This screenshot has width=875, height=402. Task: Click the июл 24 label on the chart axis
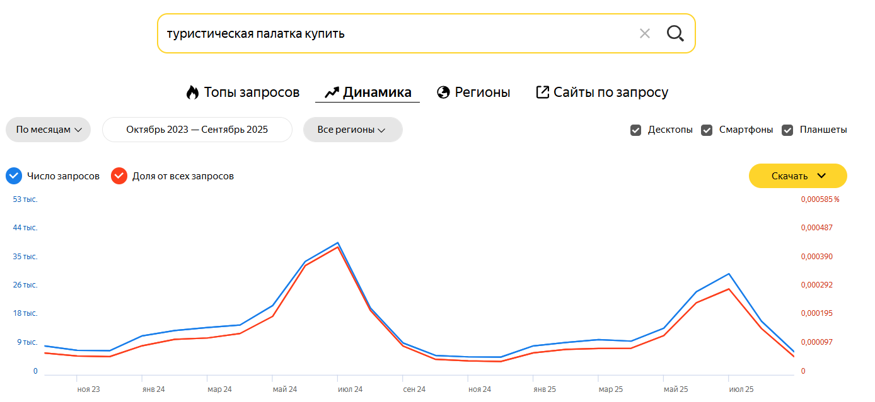(x=351, y=389)
